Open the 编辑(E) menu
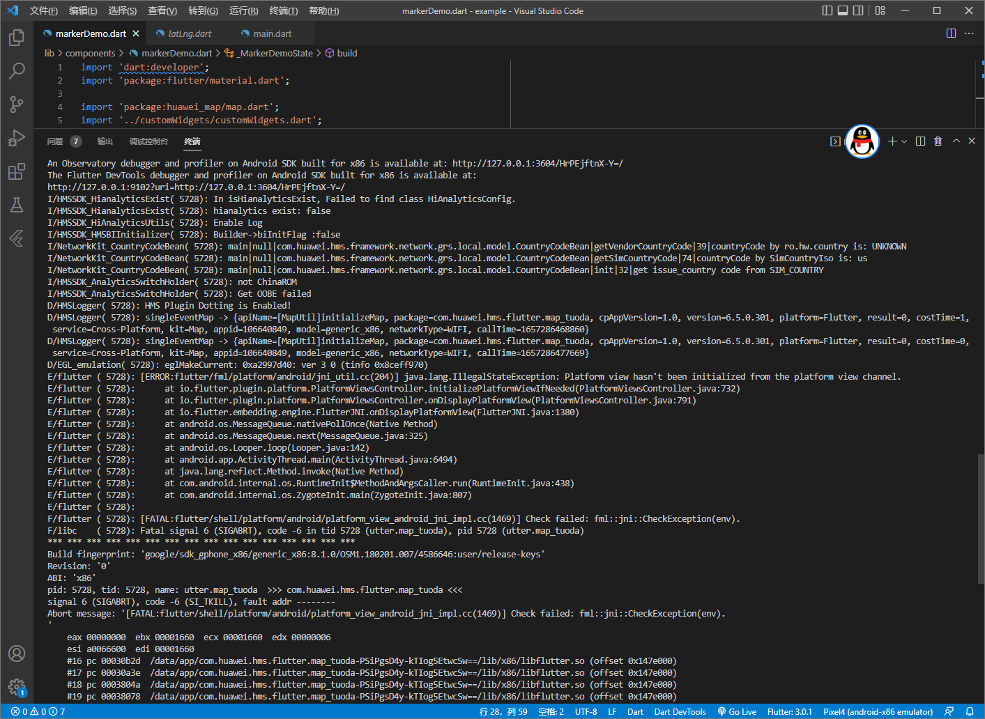The height and width of the screenshot is (719, 985). click(83, 10)
